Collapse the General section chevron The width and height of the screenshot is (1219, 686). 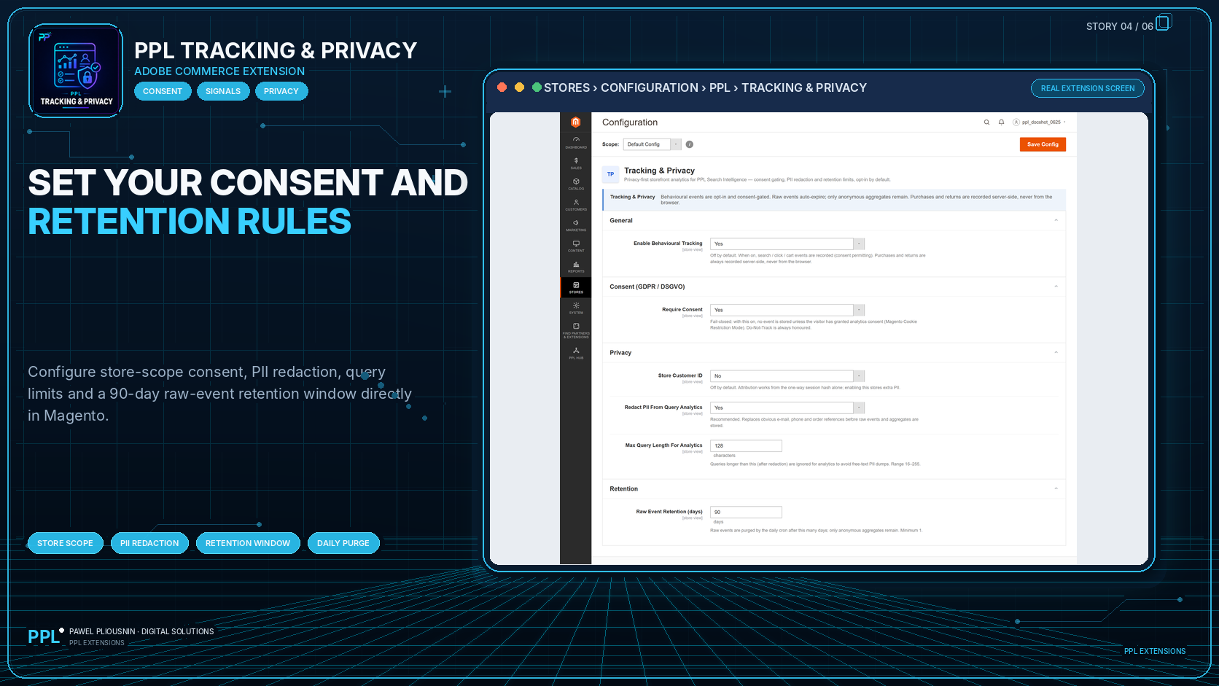tap(1056, 220)
